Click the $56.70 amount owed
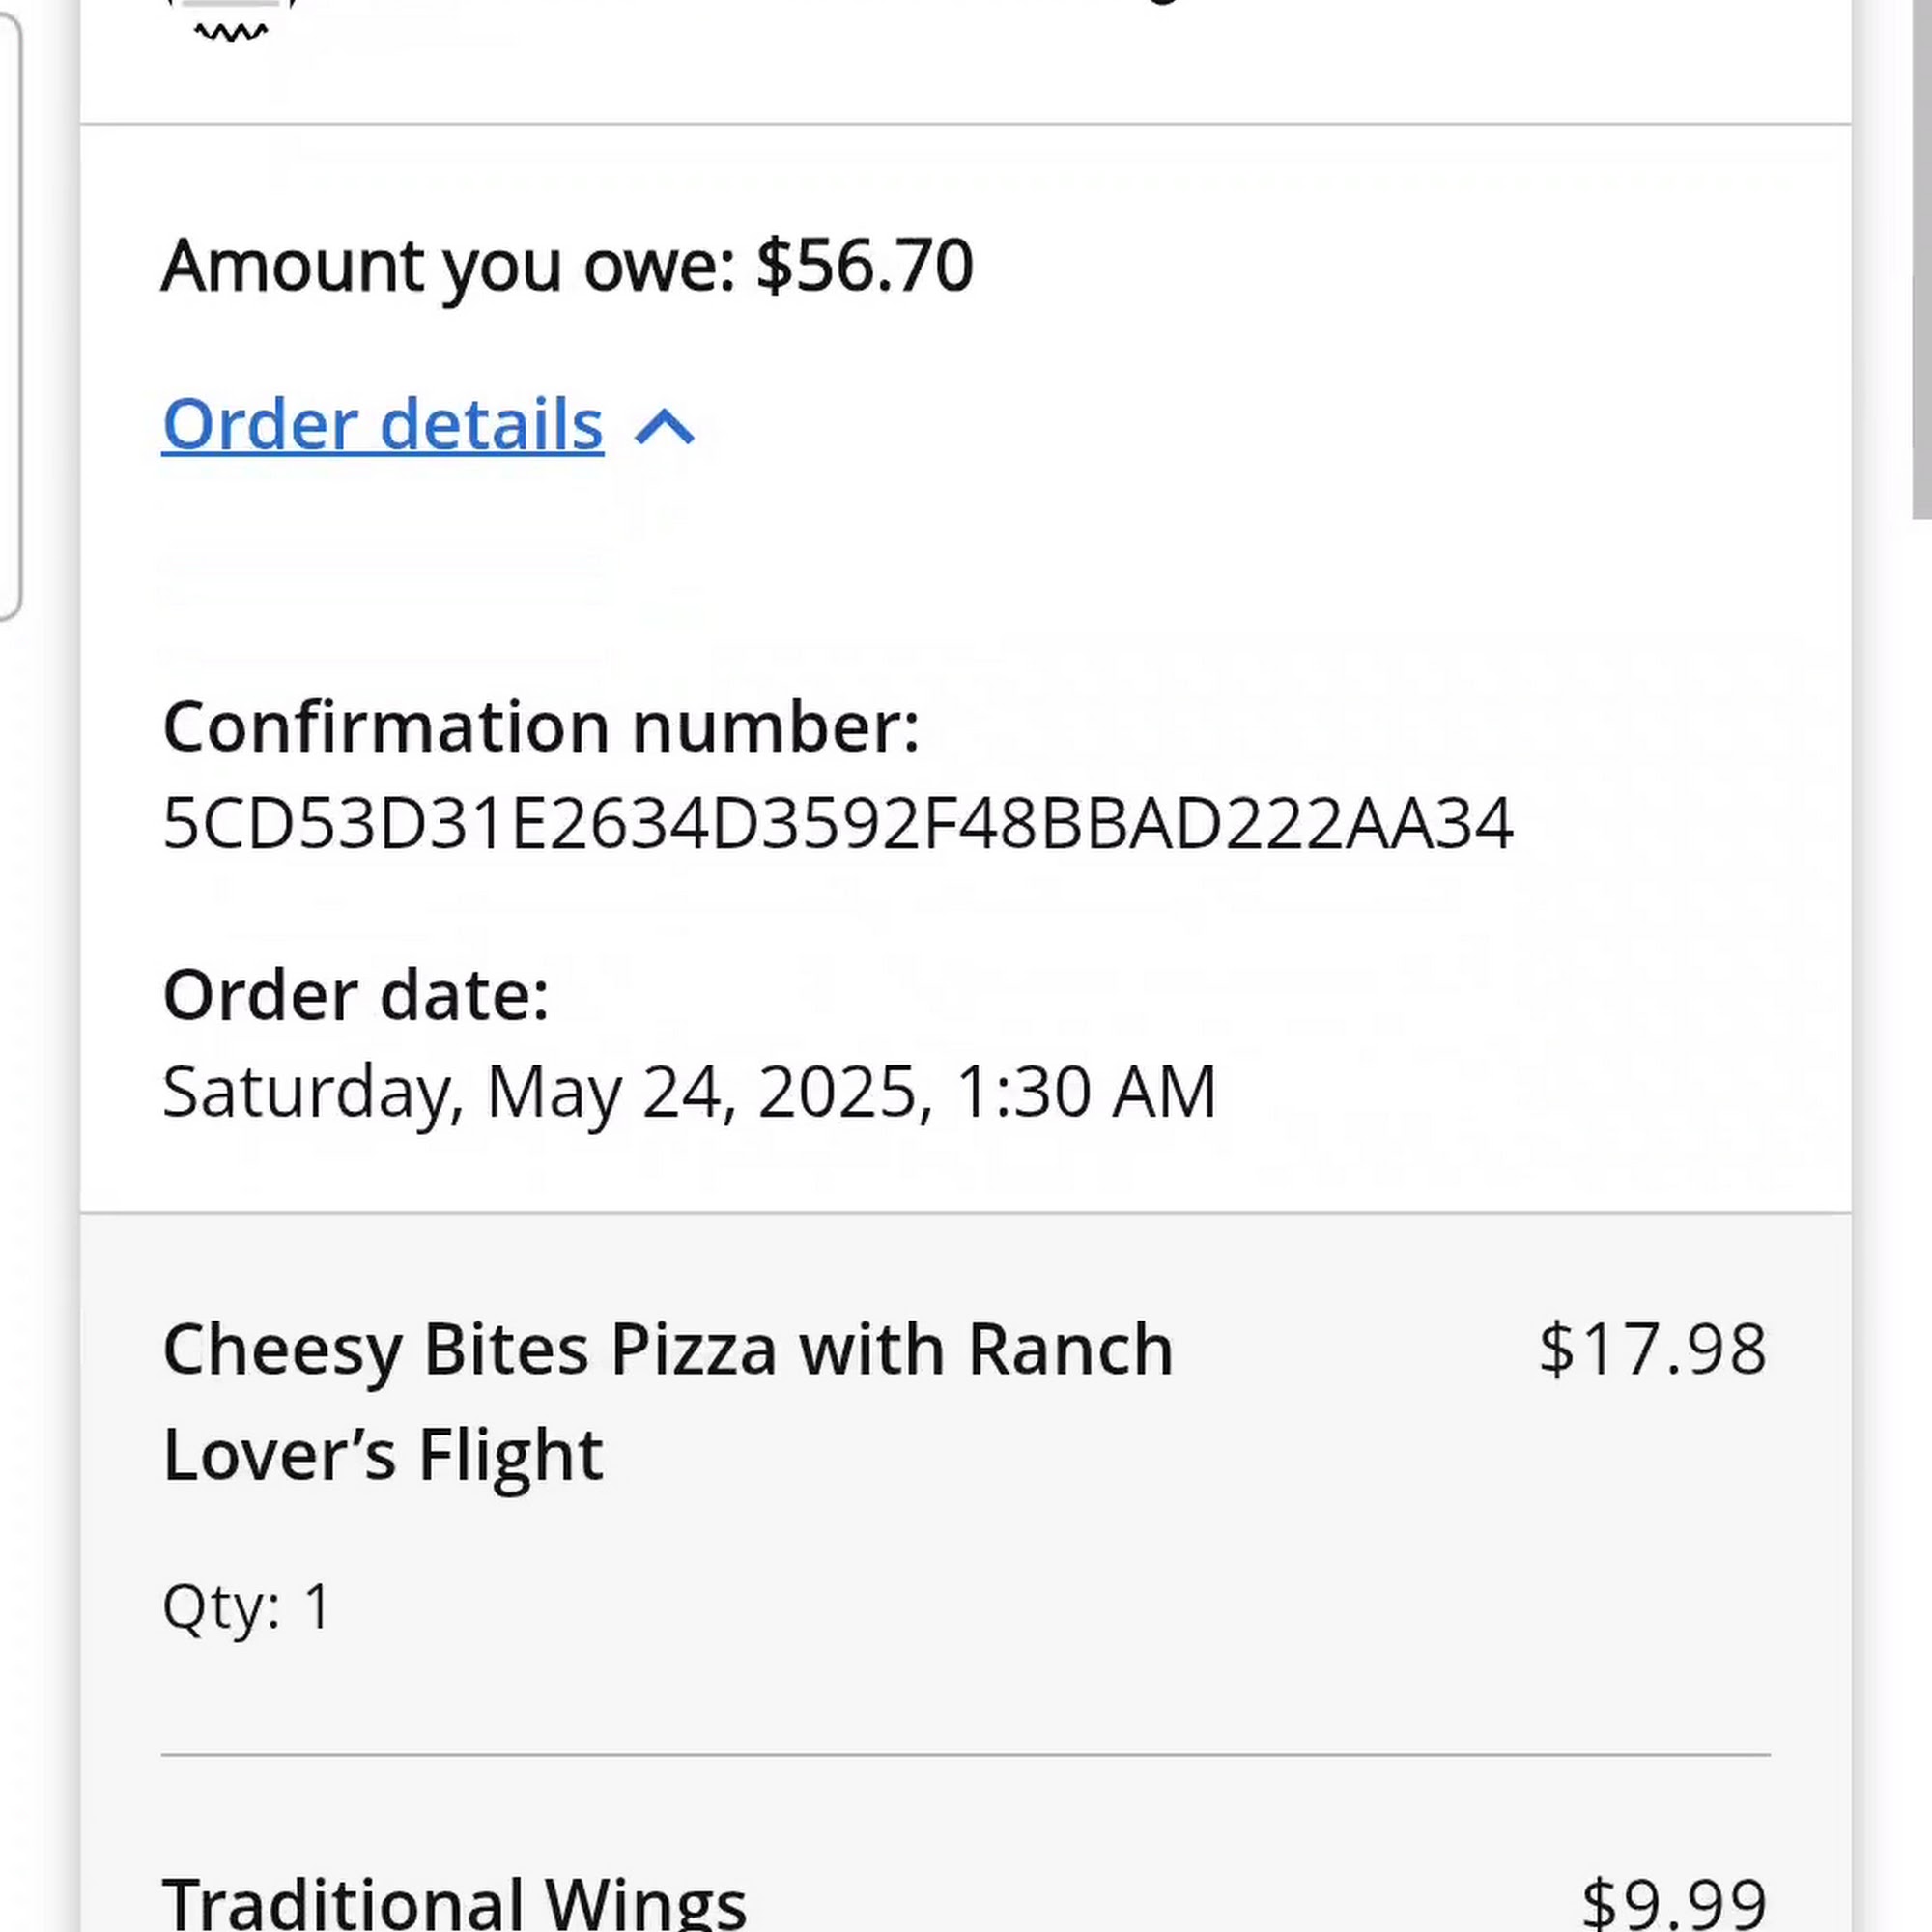The width and height of the screenshot is (1932, 1932). 864,266
